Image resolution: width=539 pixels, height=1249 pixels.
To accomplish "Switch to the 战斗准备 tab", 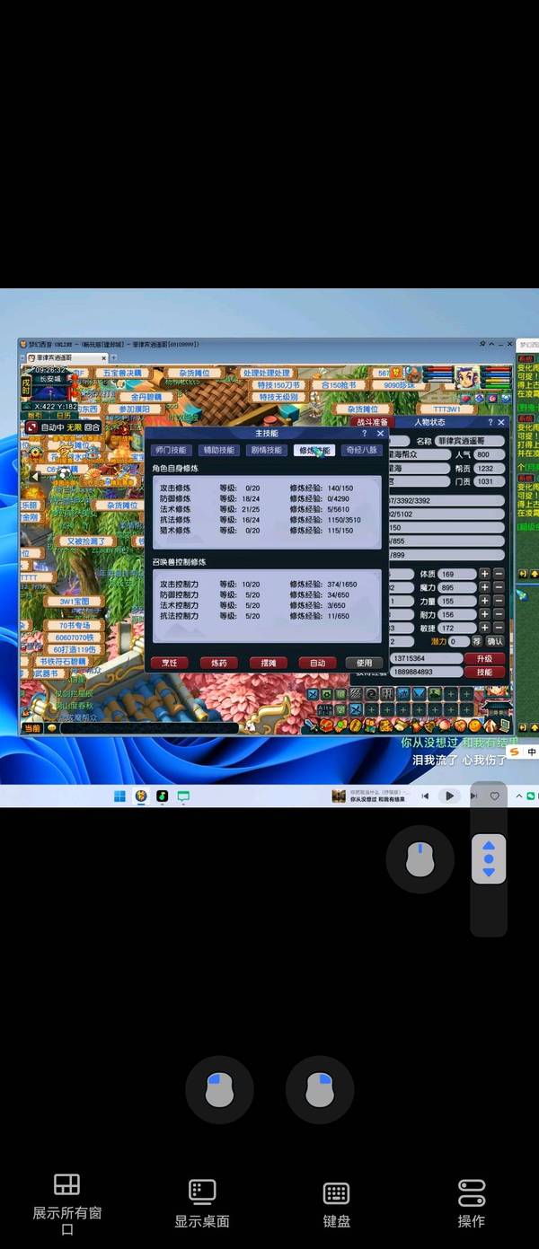I will click(373, 421).
